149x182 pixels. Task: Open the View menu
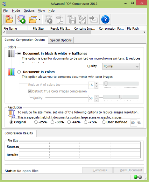coord(41,11)
